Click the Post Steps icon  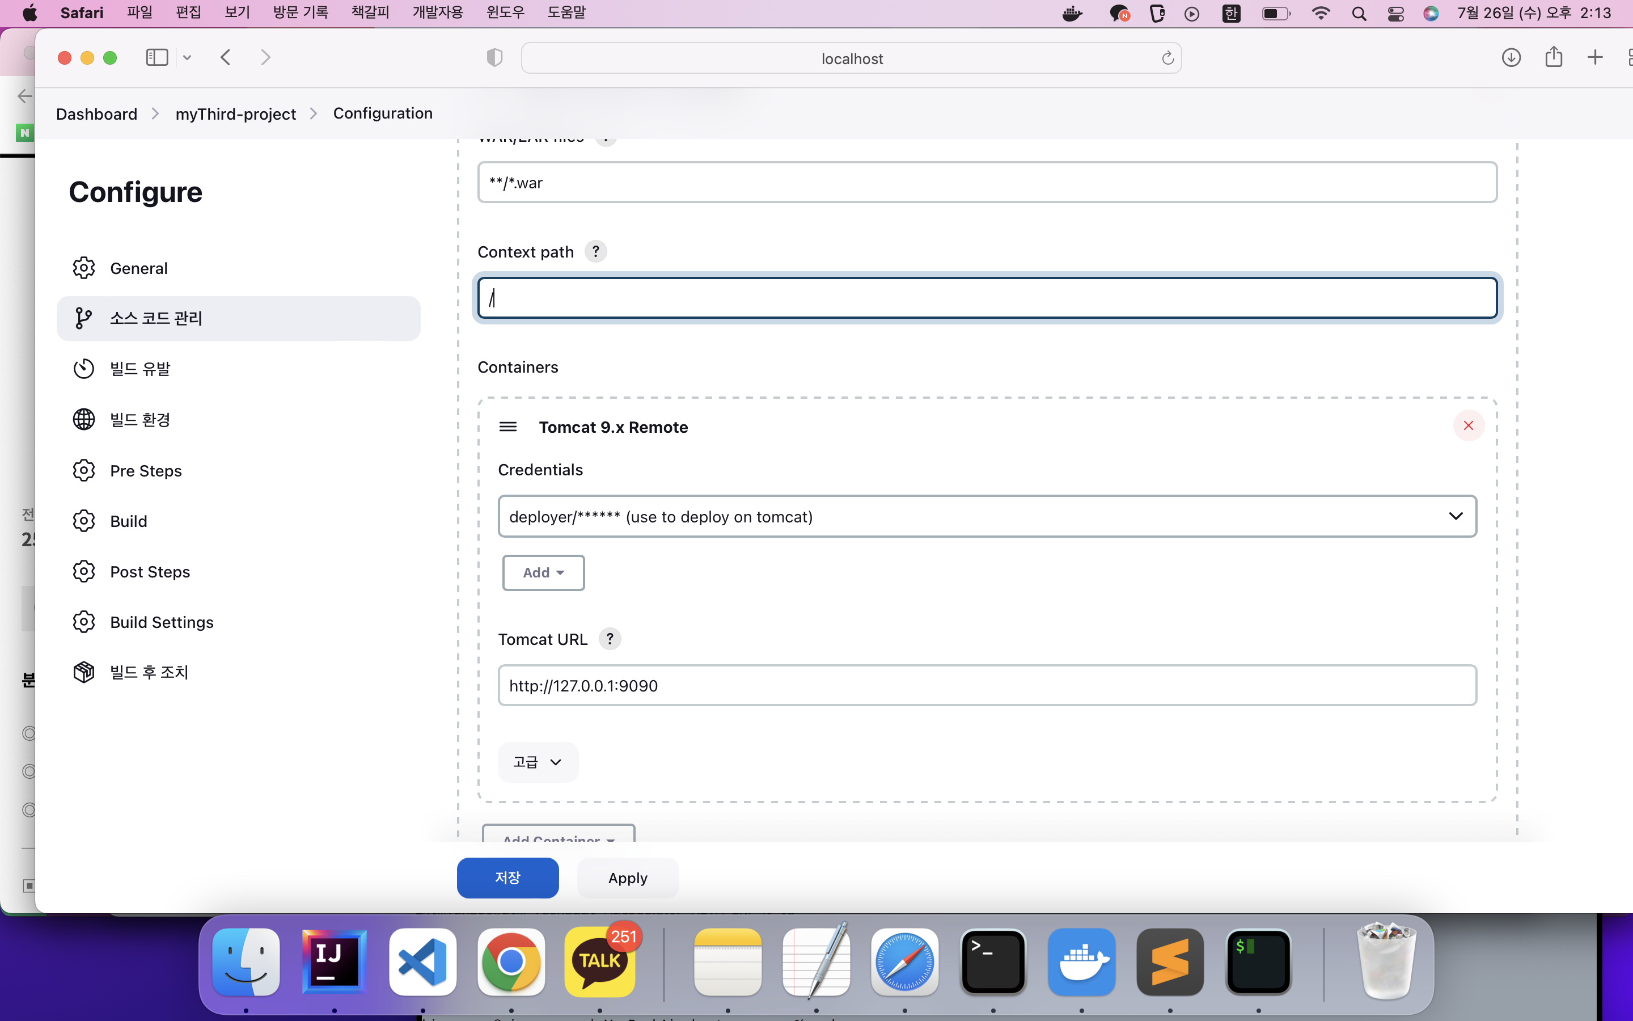tap(82, 571)
